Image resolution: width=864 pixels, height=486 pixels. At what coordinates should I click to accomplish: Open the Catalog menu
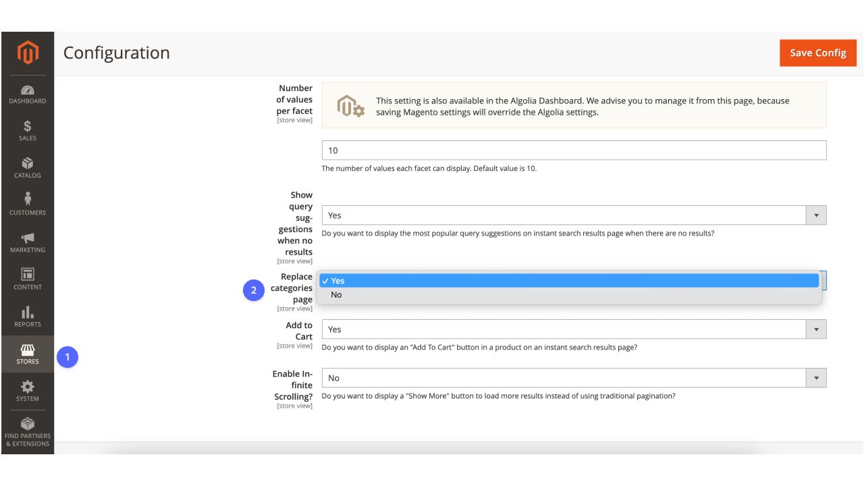[28, 168]
